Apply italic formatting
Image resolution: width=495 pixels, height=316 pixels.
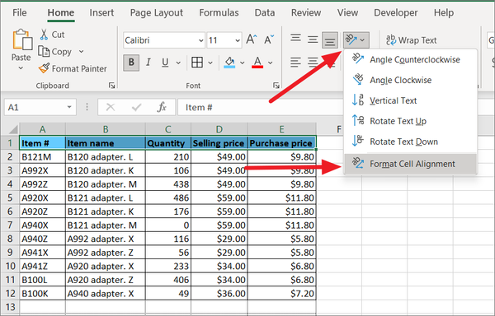click(148, 63)
